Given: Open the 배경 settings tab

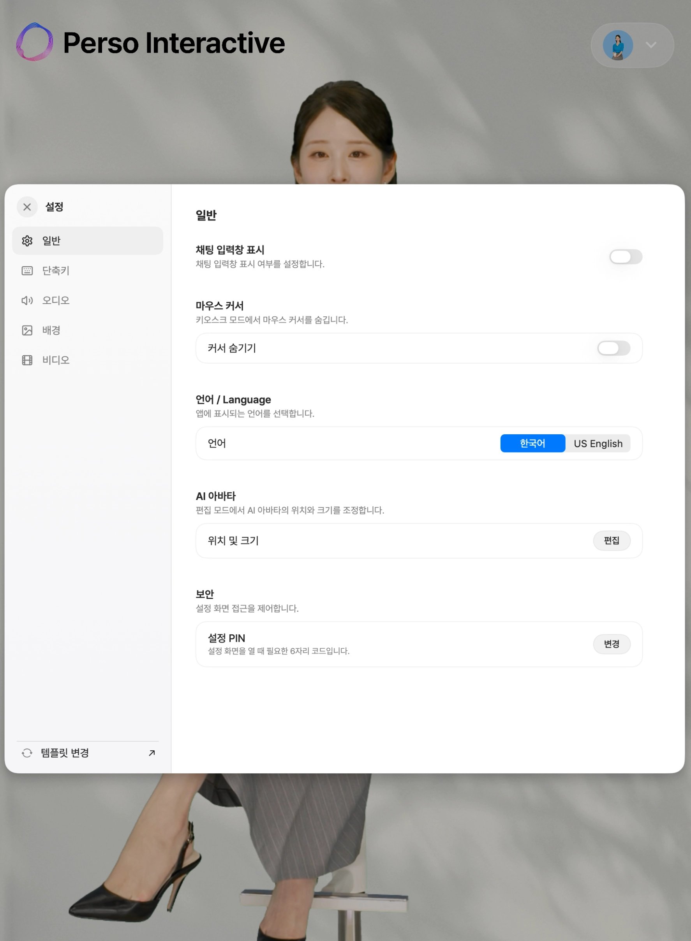Looking at the screenshot, I should (x=87, y=330).
